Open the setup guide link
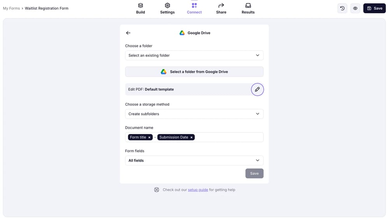Image resolution: width=389 pixels, height=220 pixels. [x=198, y=190]
